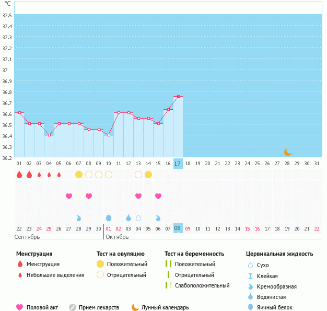This screenshot has height=311, width=327.
Task: Click the temperature point on cycle day 04
Action: (x=49, y=135)
